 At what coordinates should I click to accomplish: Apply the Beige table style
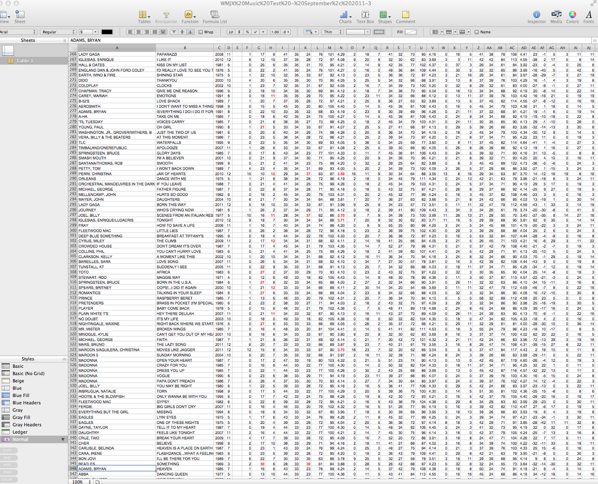click(33, 381)
